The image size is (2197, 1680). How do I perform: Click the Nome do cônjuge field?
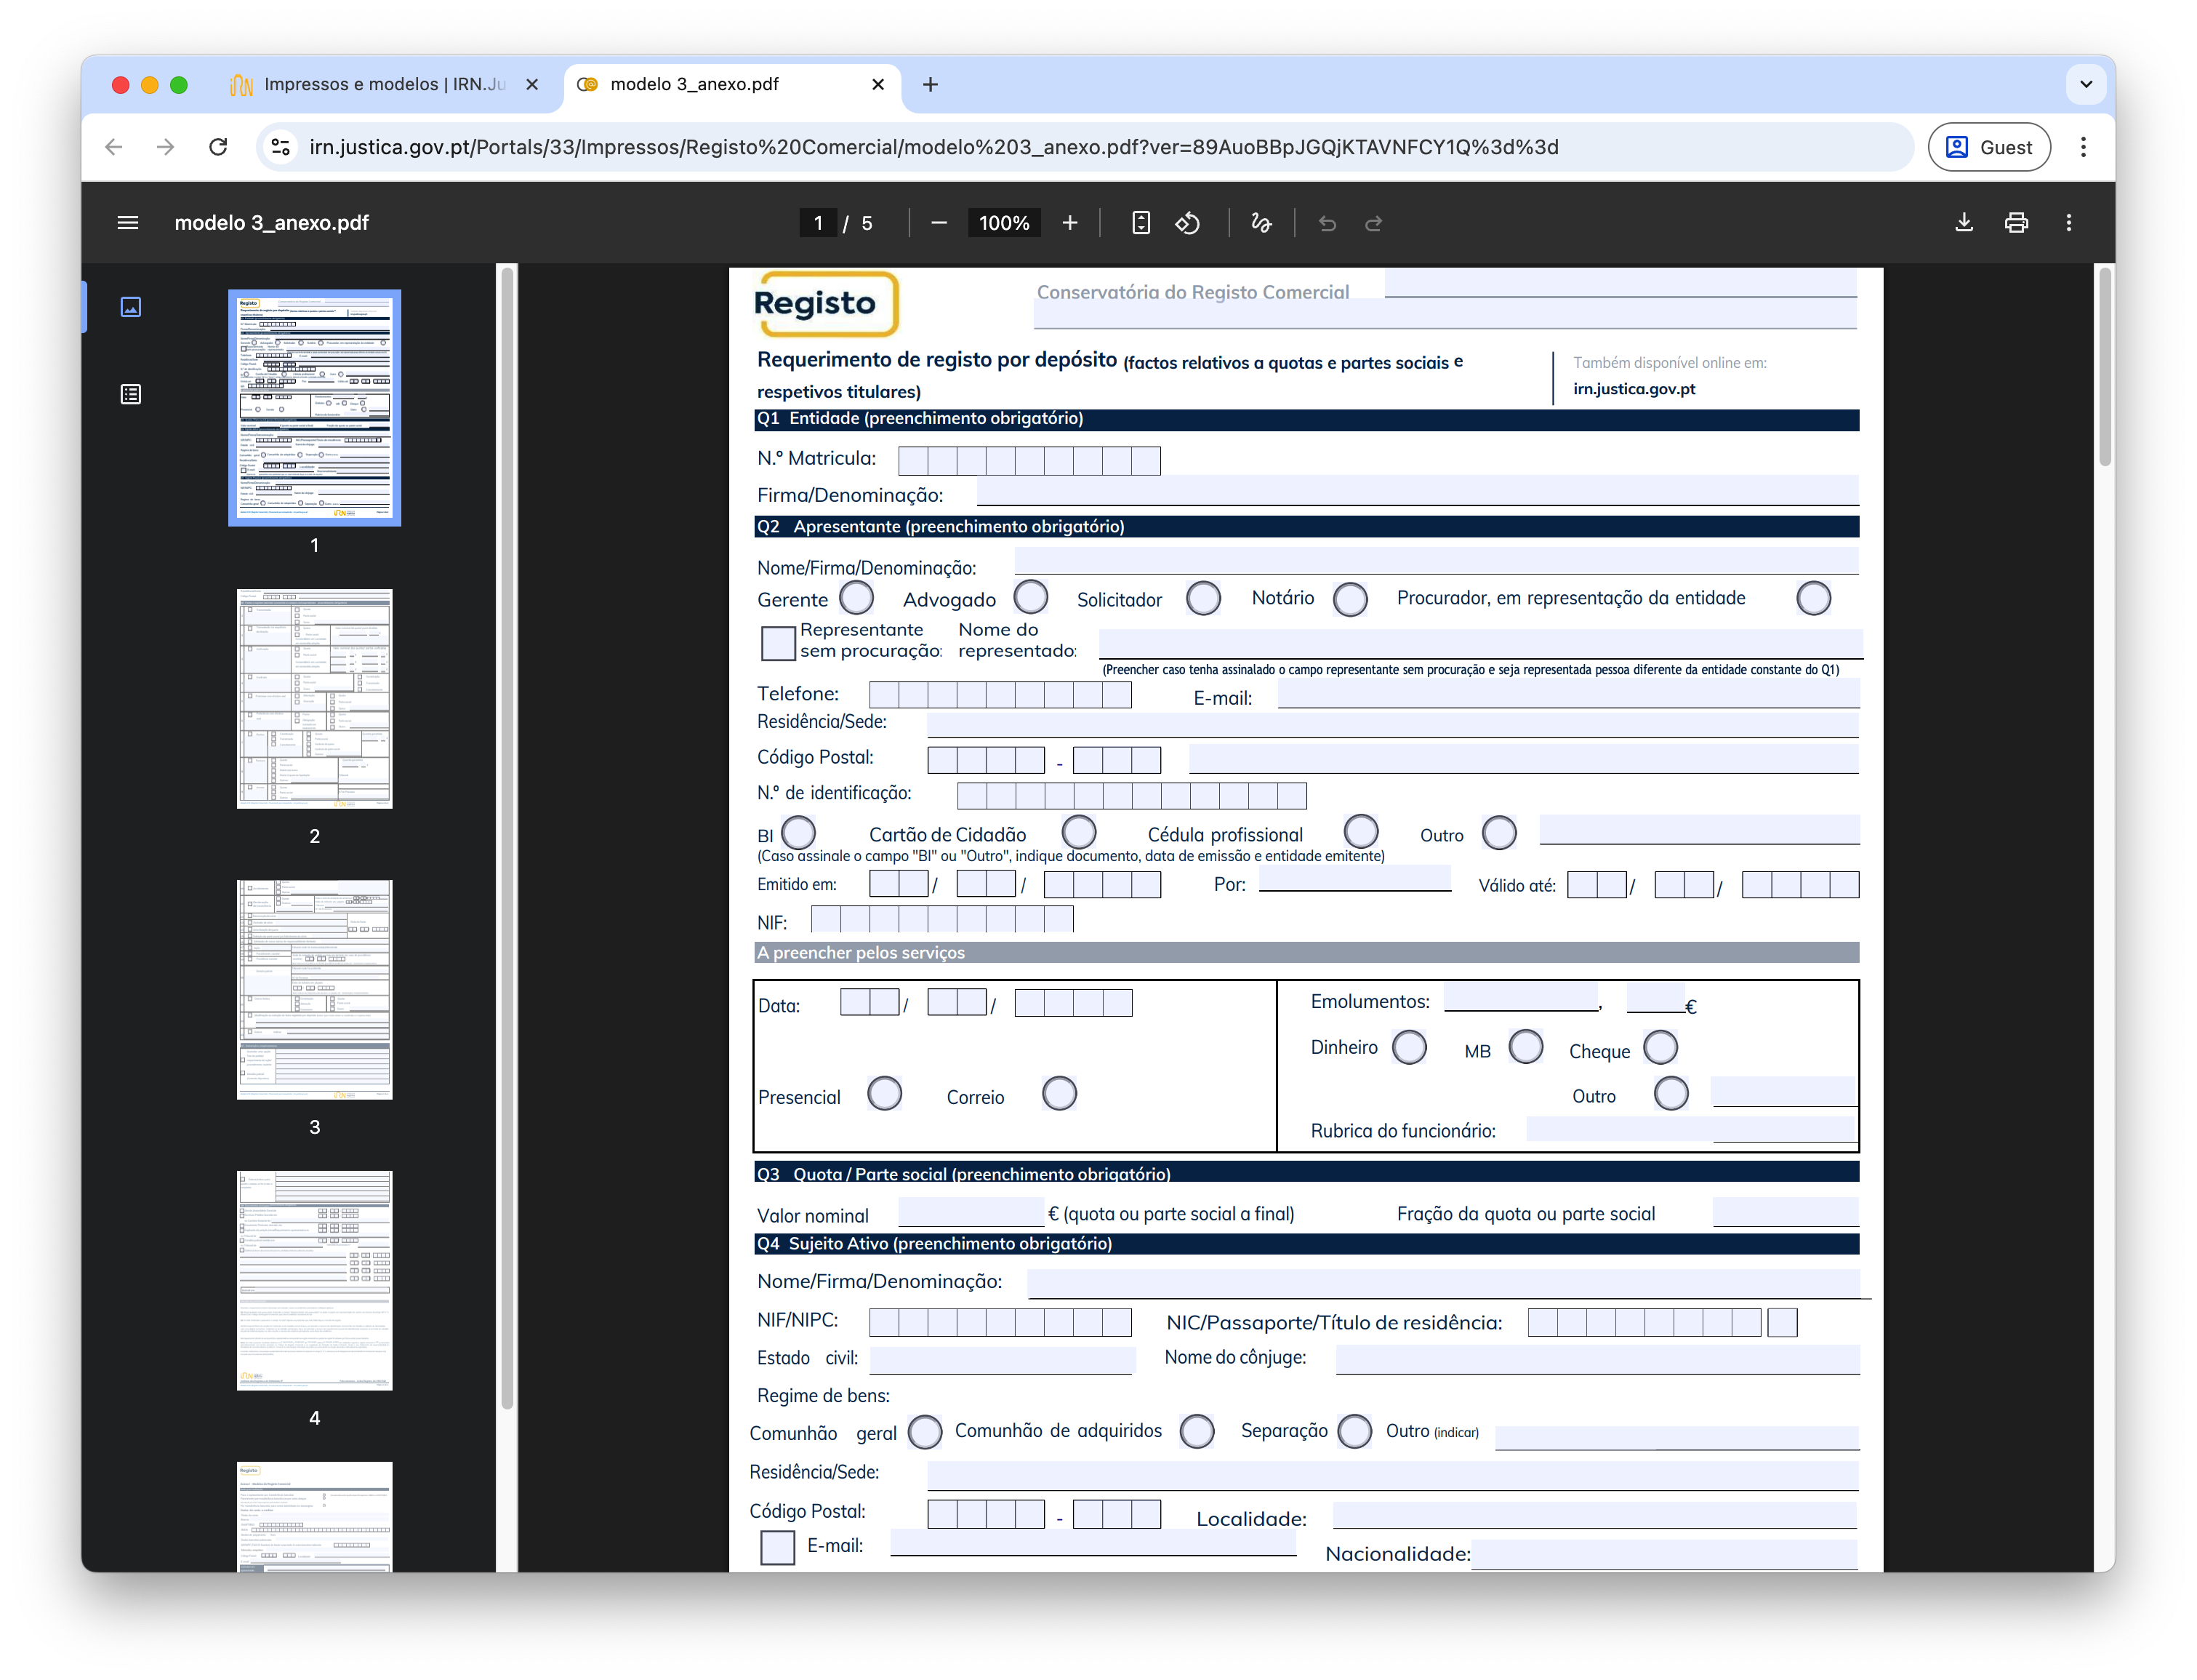(x=1597, y=1360)
